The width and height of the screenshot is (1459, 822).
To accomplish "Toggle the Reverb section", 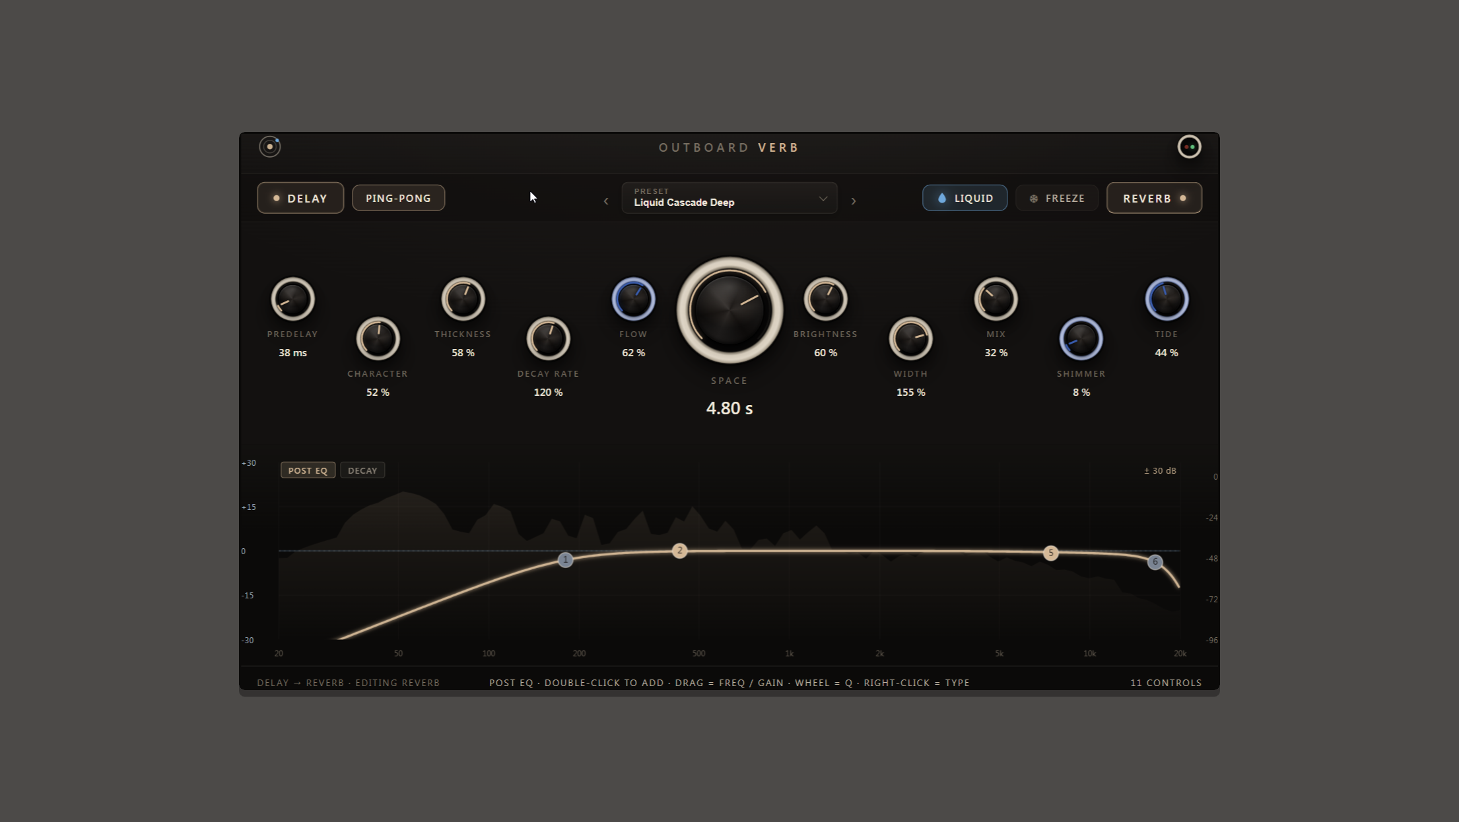I will [x=1154, y=198].
